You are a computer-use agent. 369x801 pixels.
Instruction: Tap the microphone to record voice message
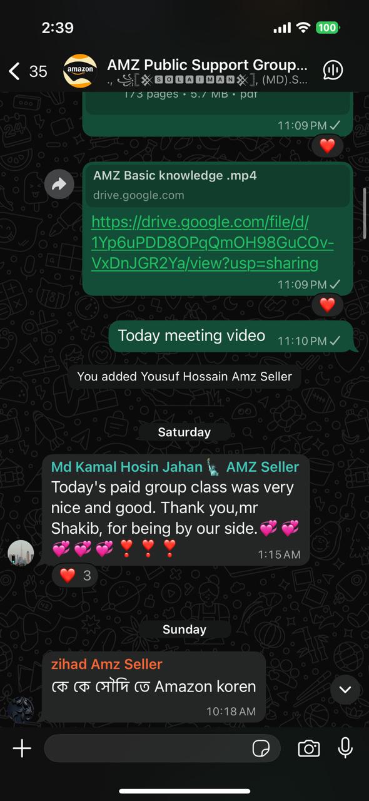tap(345, 748)
